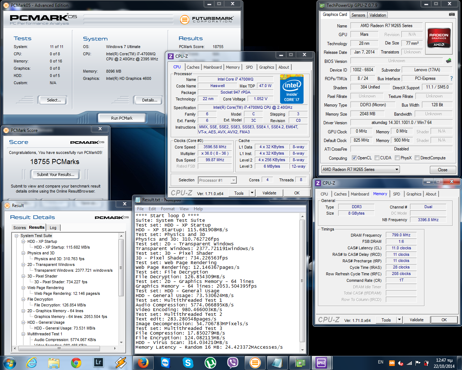
Task: Open the AMD Radeon R7 M265 Series dropdown
Action: click(x=361, y=169)
